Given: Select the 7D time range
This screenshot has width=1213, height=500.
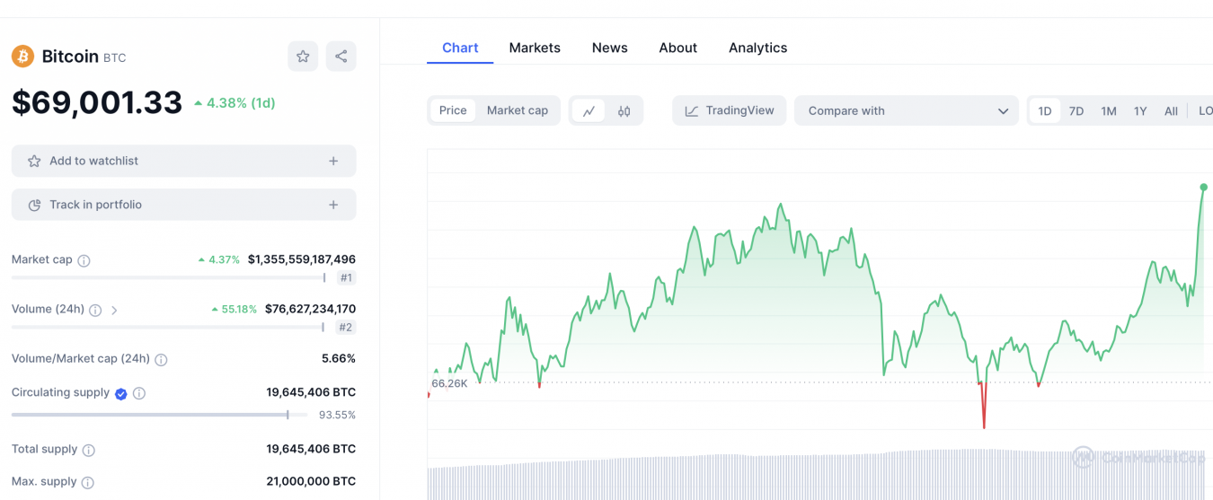Looking at the screenshot, I should tap(1076, 111).
